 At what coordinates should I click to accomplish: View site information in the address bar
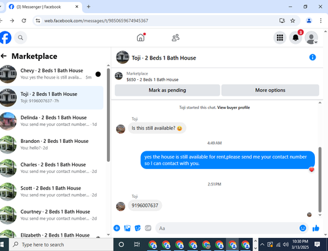[38, 20]
